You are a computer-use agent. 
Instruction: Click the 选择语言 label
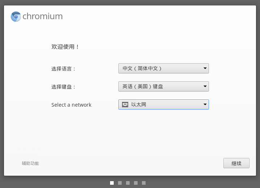(x=63, y=69)
